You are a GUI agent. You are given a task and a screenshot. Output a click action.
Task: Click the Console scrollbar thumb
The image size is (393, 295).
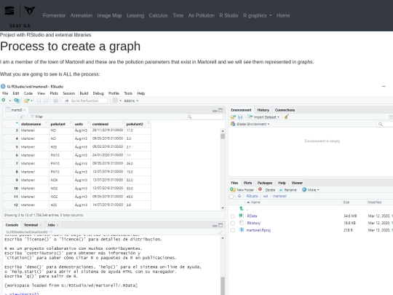coord(223,286)
